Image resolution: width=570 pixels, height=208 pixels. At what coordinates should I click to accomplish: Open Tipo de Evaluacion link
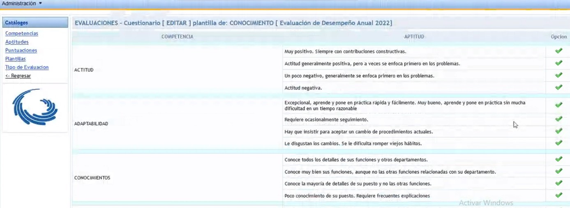(27, 67)
